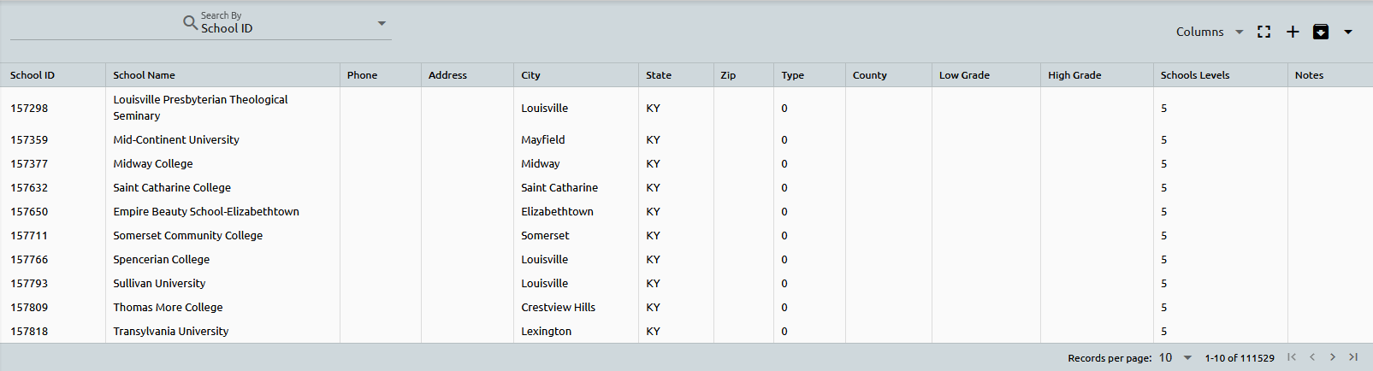The width and height of the screenshot is (1373, 371).
Task: Expand the Columns visibility dropdown
Action: pos(1210,32)
